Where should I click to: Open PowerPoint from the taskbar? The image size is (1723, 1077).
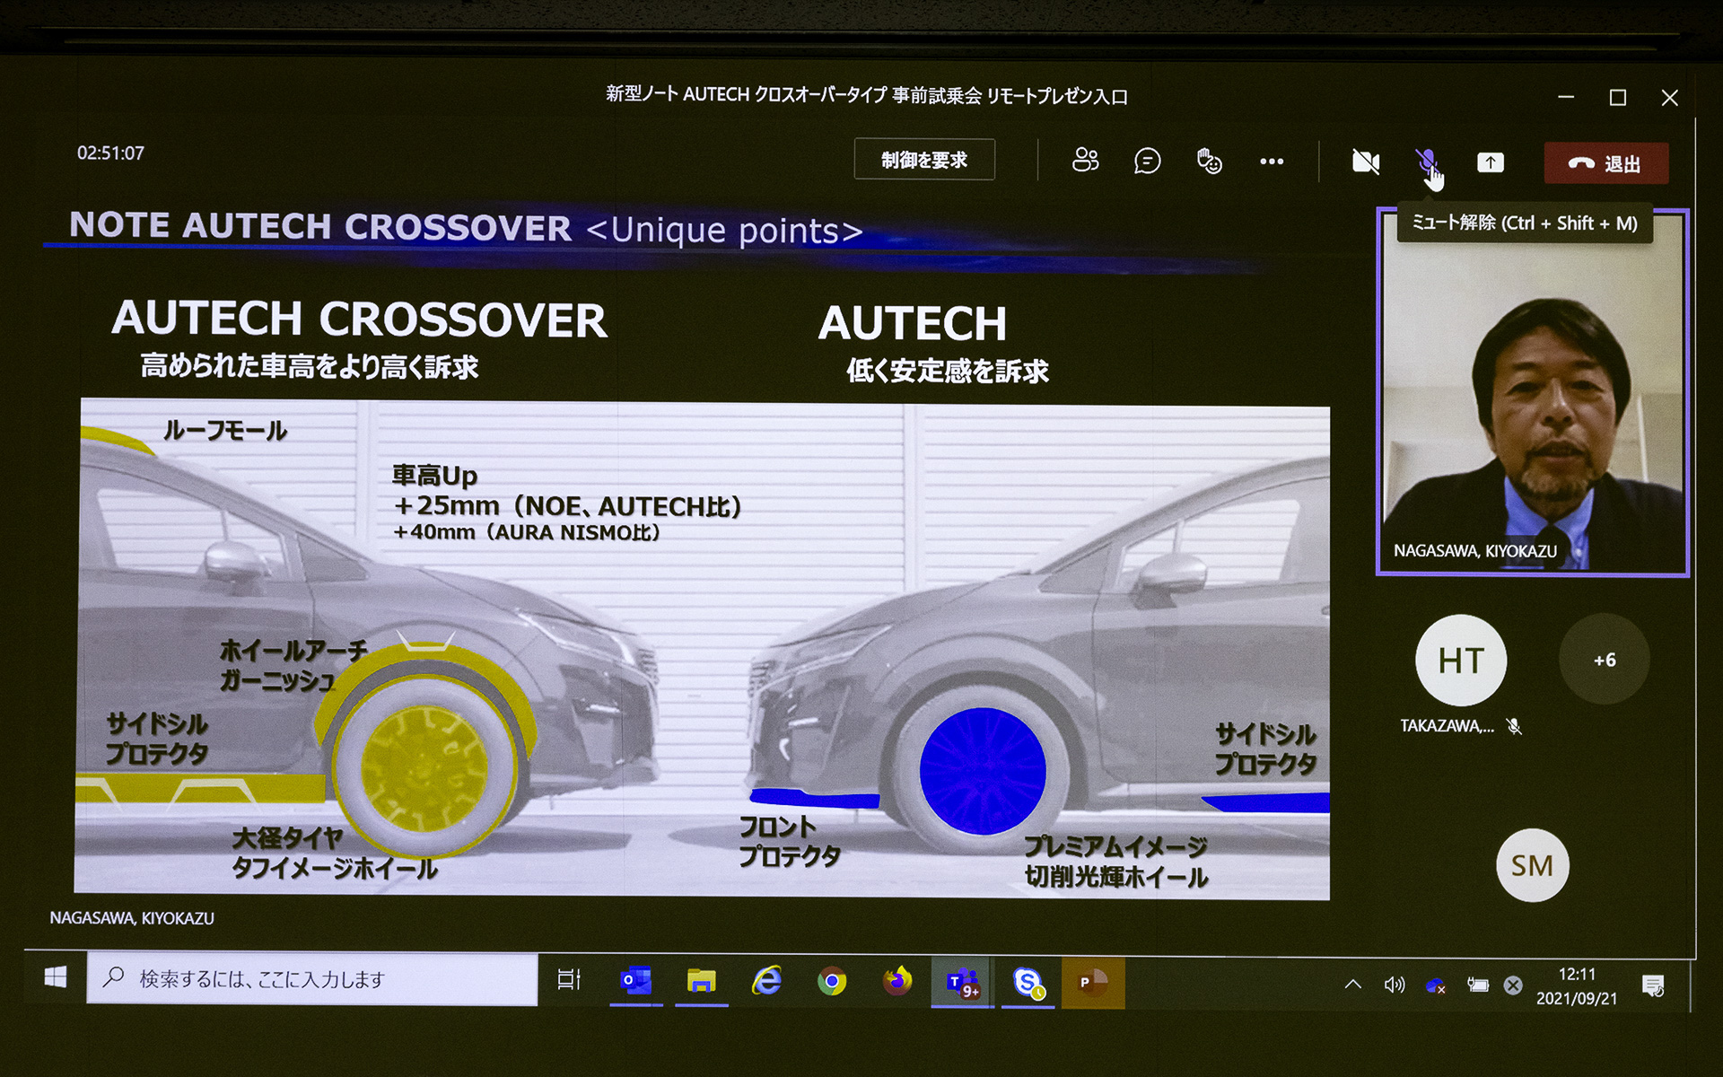click(1092, 981)
